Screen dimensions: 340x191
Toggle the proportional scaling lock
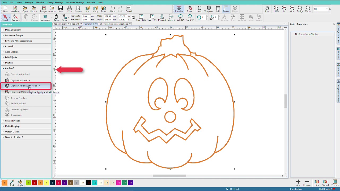click(x=133, y=18)
